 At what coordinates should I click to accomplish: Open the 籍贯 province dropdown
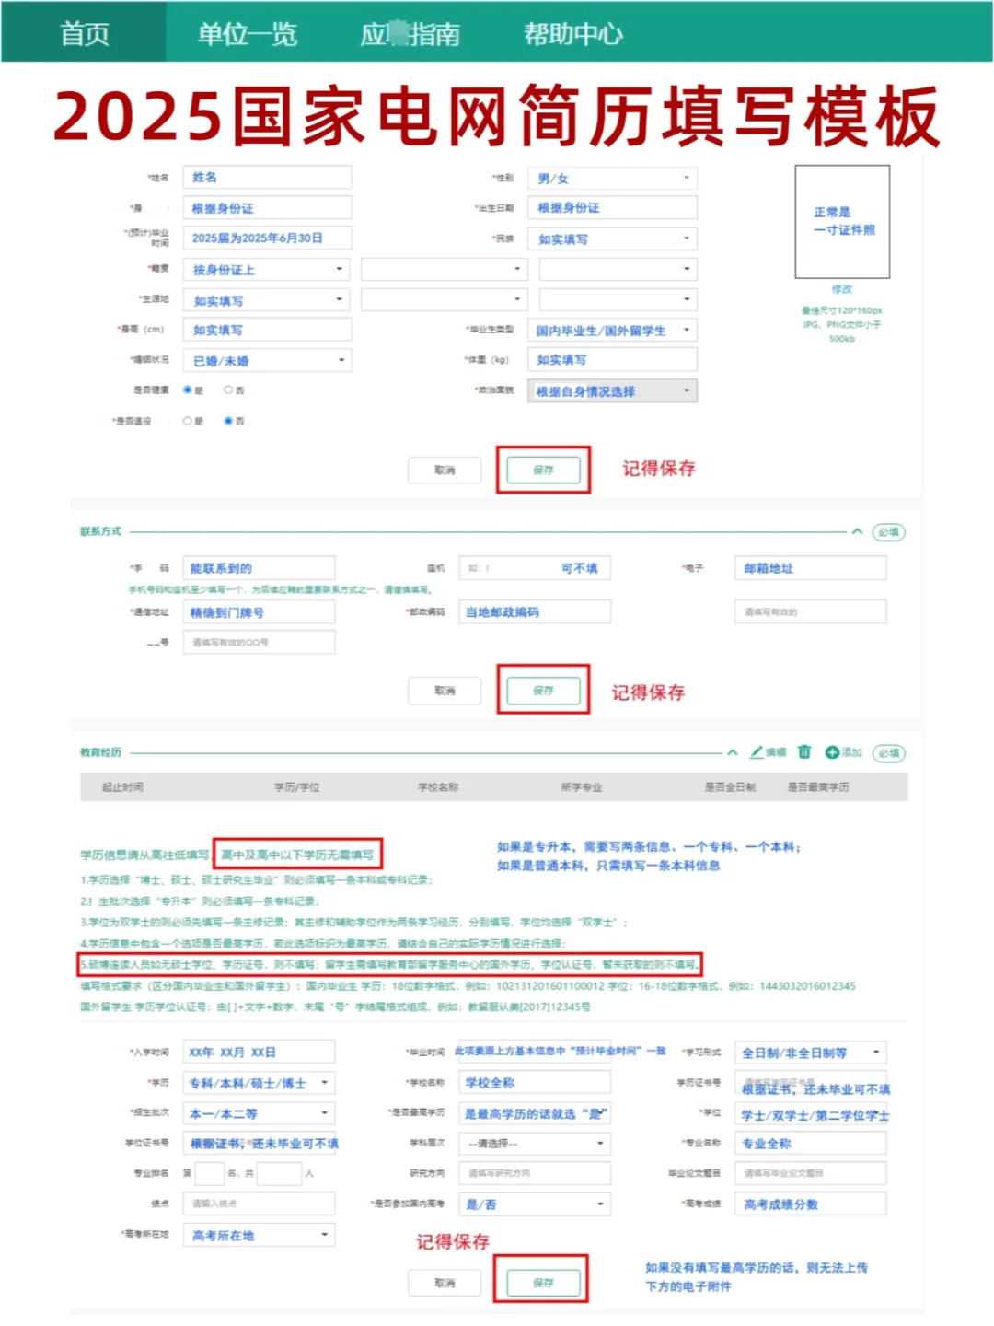[x=267, y=269]
